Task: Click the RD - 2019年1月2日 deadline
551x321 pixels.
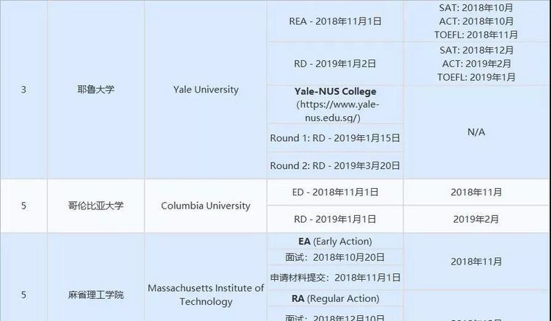Action: [x=334, y=63]
